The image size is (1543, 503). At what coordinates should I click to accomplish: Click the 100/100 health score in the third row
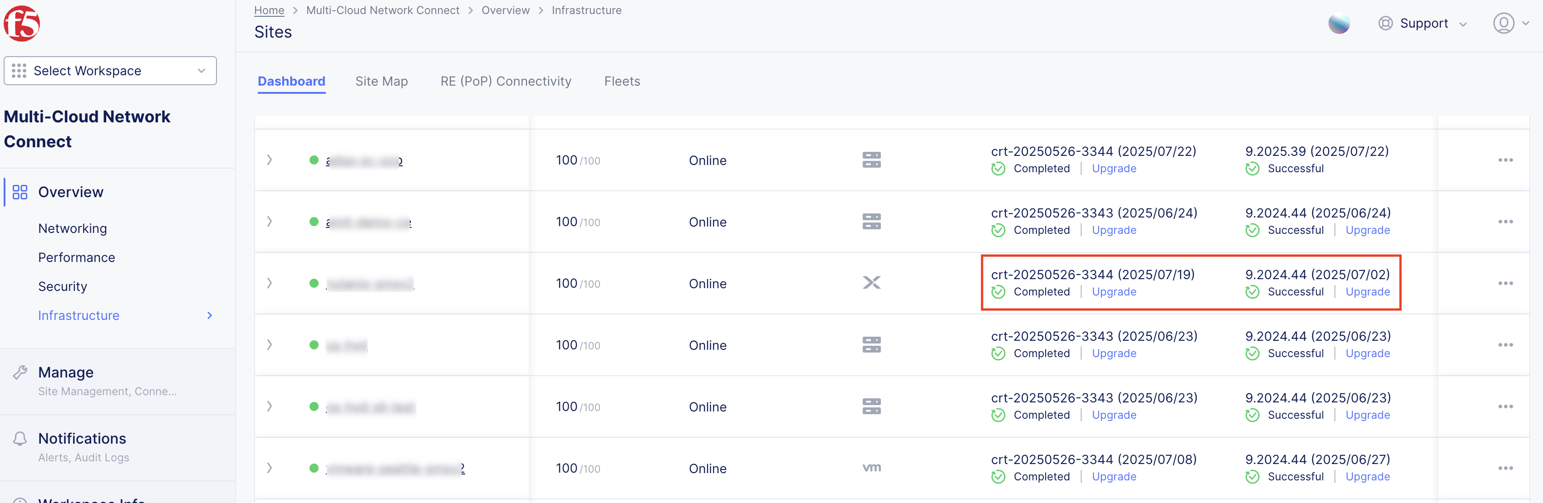coord(577,284)
